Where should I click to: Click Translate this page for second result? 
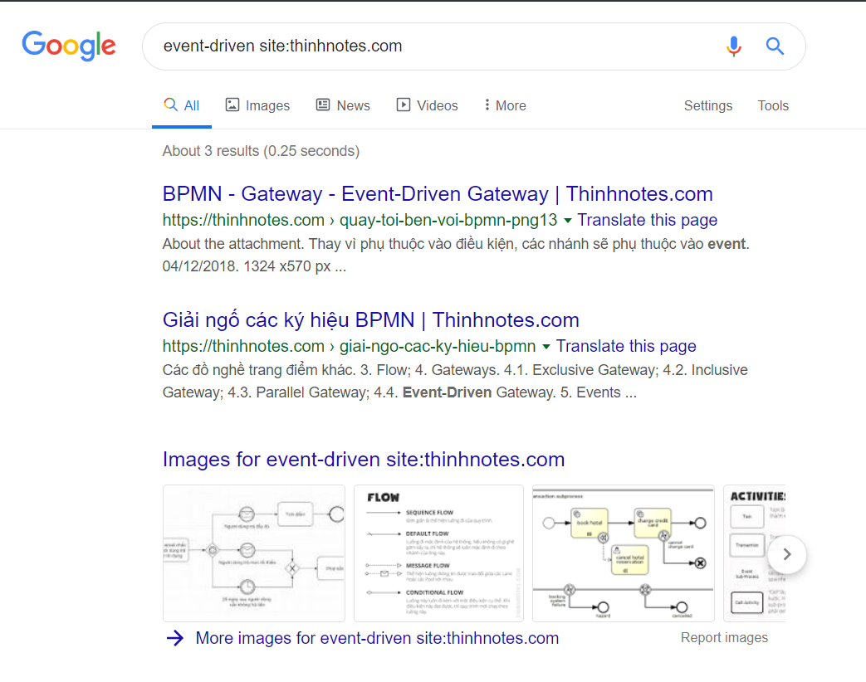(626, 346)
